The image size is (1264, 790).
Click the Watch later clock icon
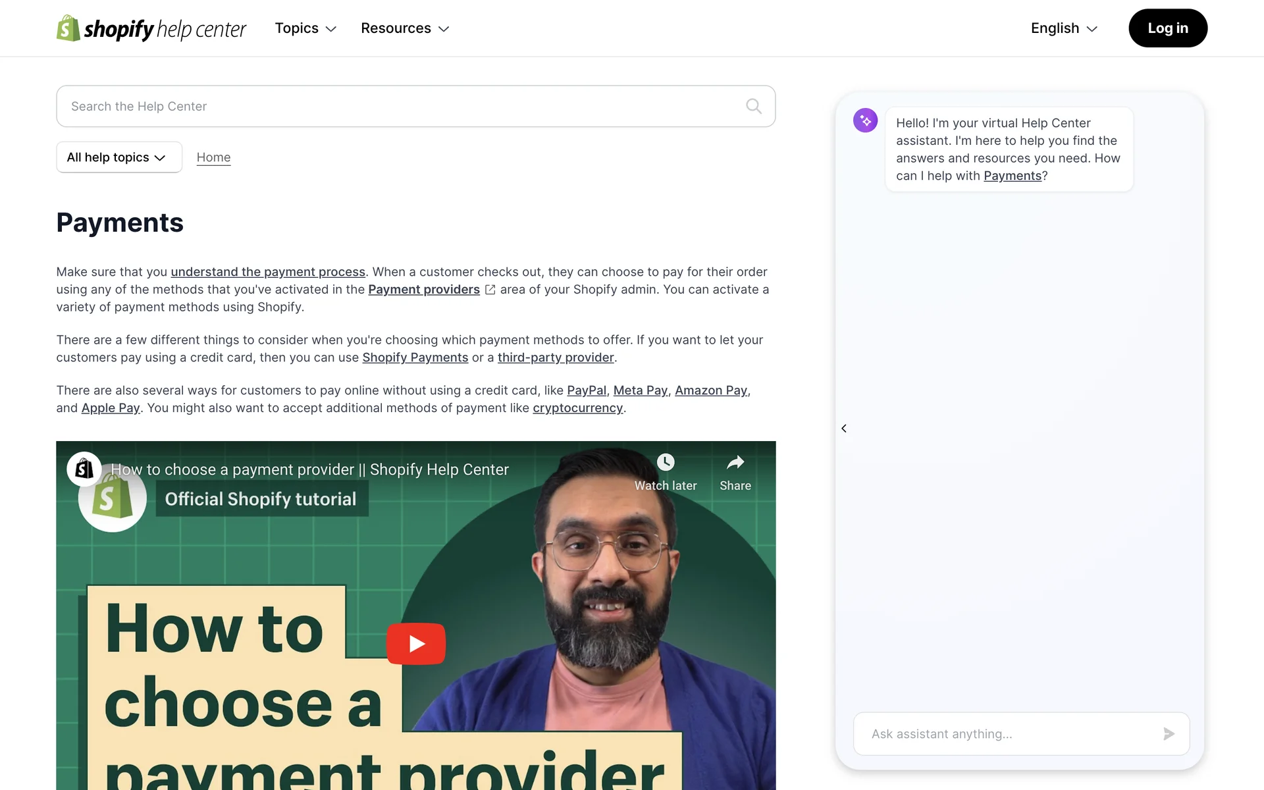tap(666, 462)
